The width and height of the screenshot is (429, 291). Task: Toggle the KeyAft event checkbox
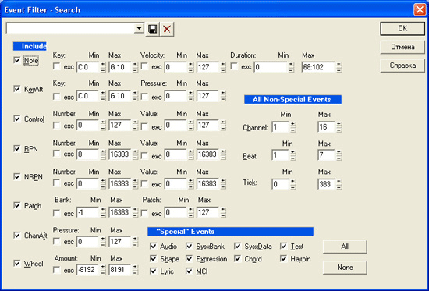click(x=17, y=89)
